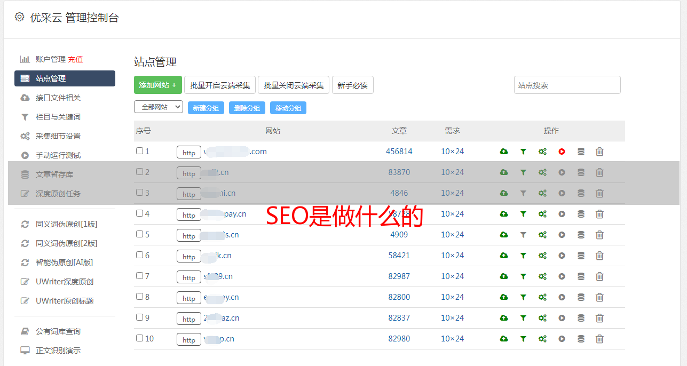This screenshot has height=366, width=687.
Task: Tick the checkbox for site 5
Action: click(139, 234)
